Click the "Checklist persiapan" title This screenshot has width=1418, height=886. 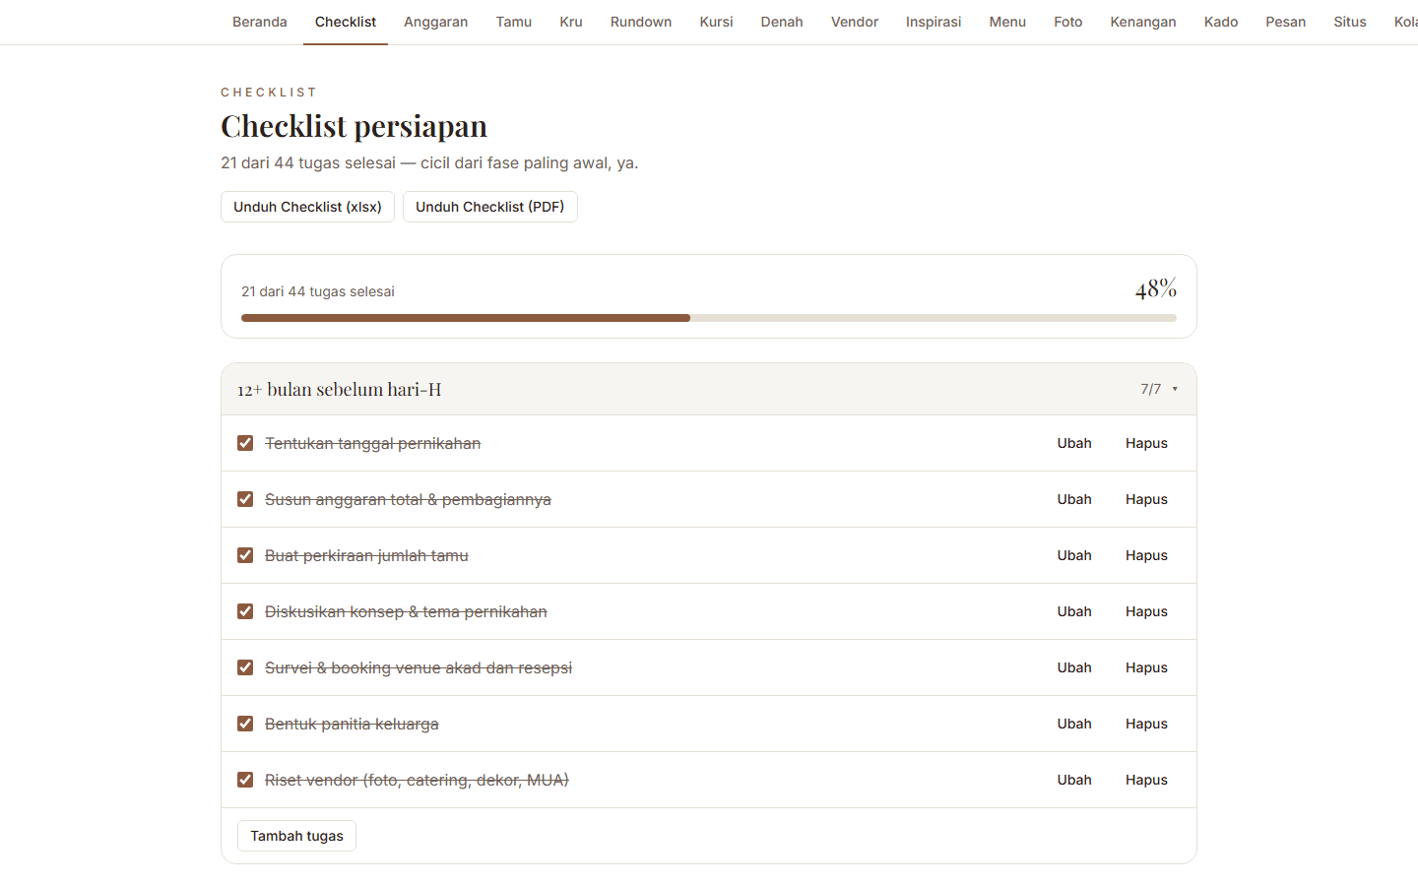click(x=354, y=126)
